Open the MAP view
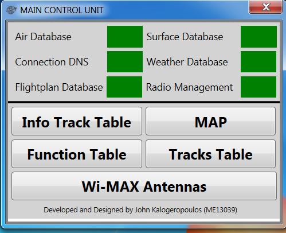This screenshot has height=233, width=286. tap(210, 121)
